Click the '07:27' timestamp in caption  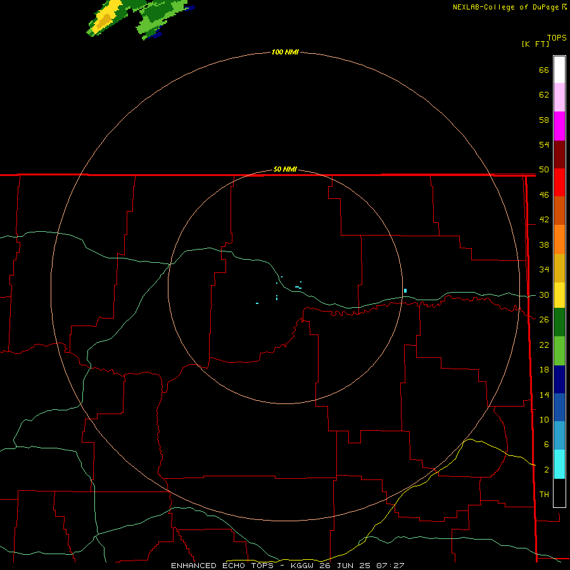point(390,566)
